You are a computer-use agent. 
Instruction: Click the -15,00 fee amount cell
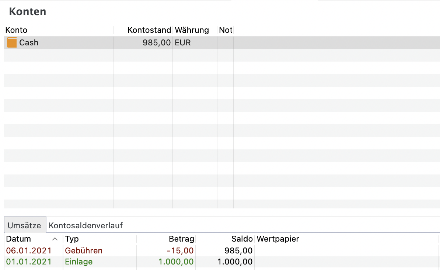tap(180, 251)
